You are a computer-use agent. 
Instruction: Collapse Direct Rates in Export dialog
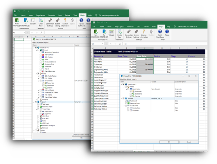[126, 89]
